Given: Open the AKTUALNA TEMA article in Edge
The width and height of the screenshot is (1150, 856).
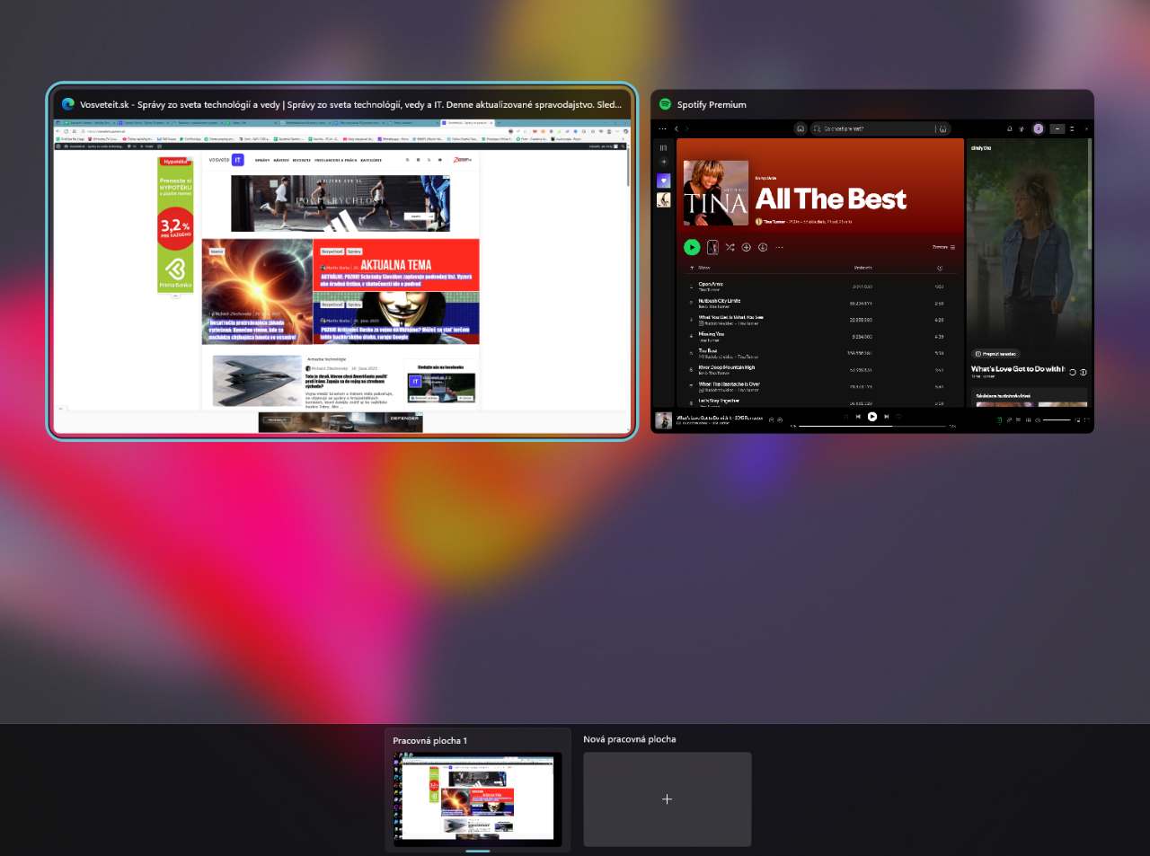Looking at the screenshot, I should point(396,264).
